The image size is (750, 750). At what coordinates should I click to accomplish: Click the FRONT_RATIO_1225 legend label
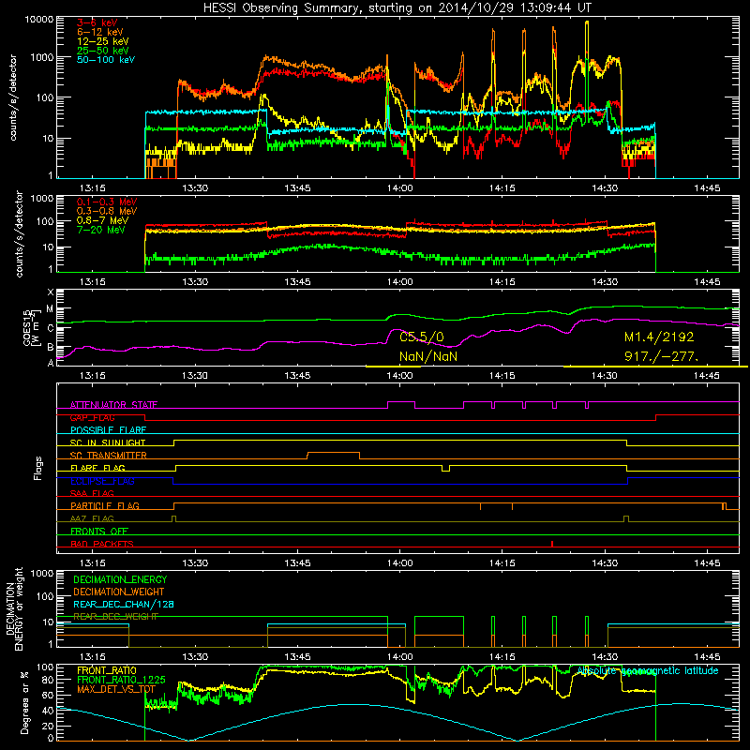tap(121, 680)
